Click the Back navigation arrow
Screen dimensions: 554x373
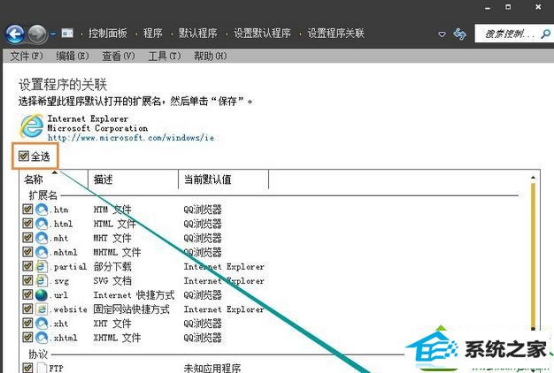15,34
